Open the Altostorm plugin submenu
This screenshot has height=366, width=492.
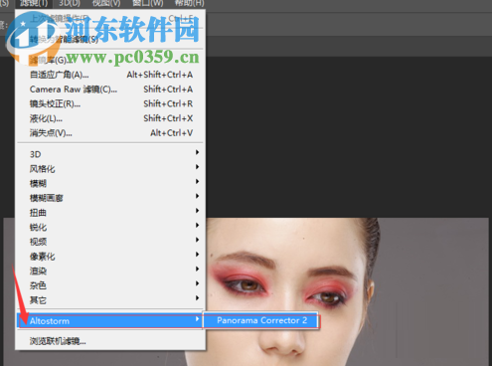[110, 321]
